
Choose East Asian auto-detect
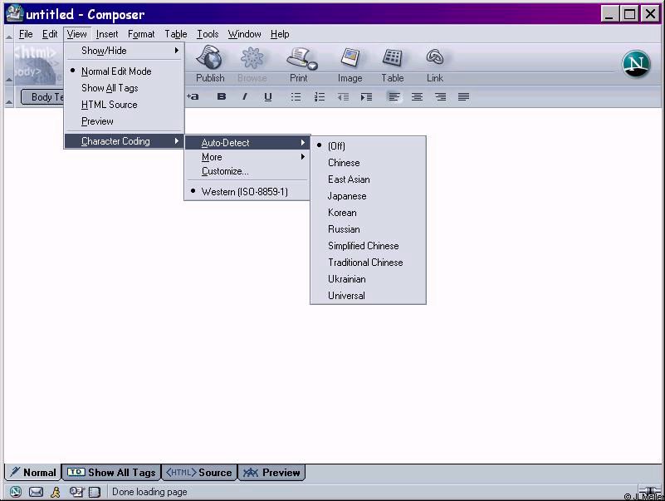point(368,179)
